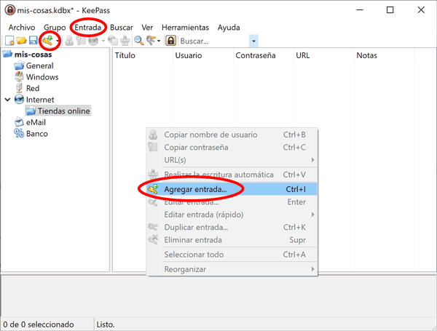
Task: Choose Copiar contraseña in context menu
Action: [232, 147]
